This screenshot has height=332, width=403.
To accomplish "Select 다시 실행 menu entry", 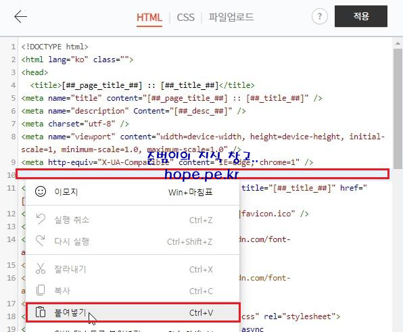I will tap(133, 241).
